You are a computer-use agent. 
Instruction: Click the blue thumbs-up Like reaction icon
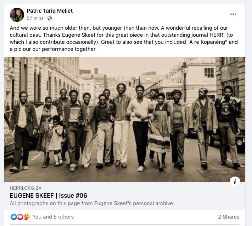14,217
